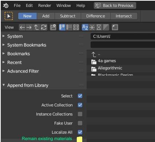Uncheck the Select checkbox
Viewport: 155px width, 142px height.
pos(80,96)
